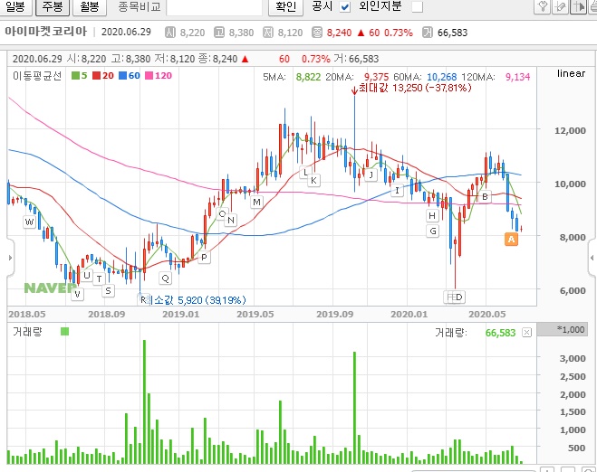Expand the left side panel arrow

coord(10,258)
